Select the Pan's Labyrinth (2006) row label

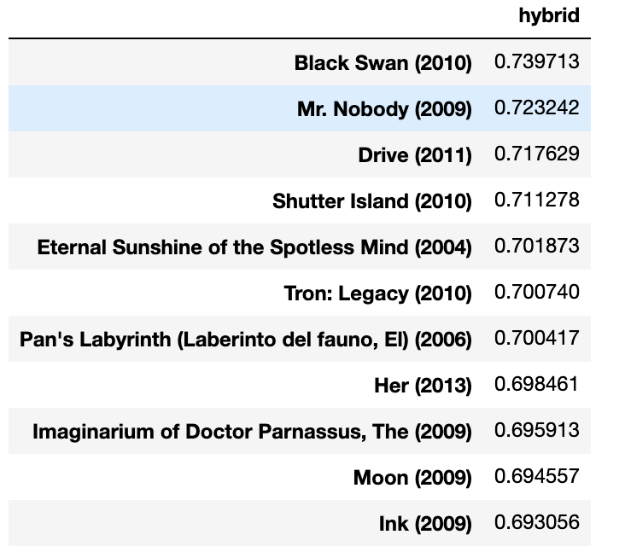245,339
